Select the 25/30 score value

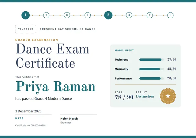click(172, 69)
